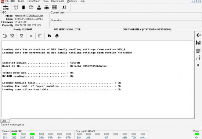Open the Help menu
The height and width of the screenshot is (139, 202).
tap(82, 1)
